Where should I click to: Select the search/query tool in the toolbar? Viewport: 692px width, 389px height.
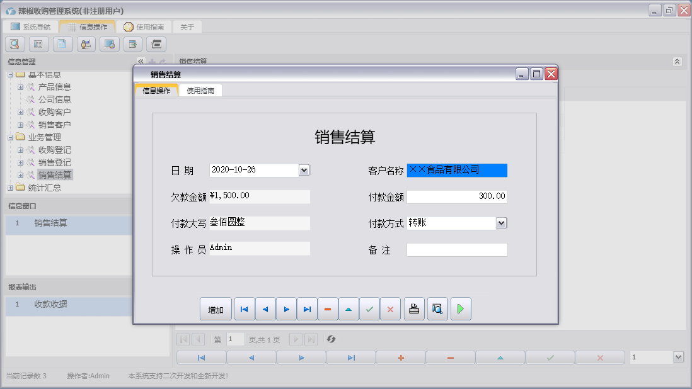point(14,44)
